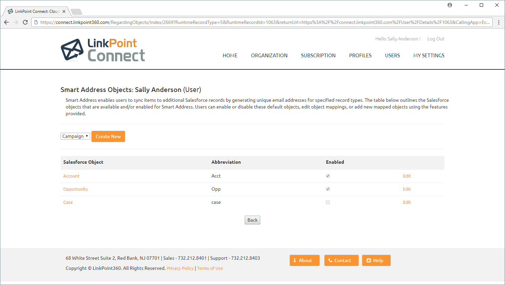Edit the Opportunity row
505x285 pixels.
(x=407, y=189)
